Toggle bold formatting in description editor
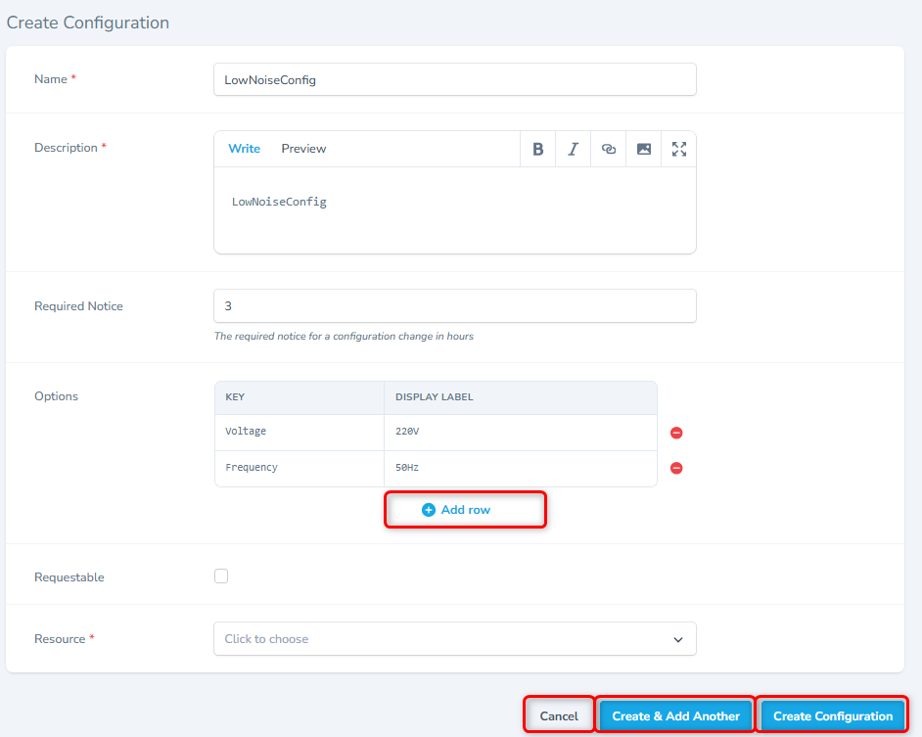Viewport: 922px width, 737px height. [537, 149]
